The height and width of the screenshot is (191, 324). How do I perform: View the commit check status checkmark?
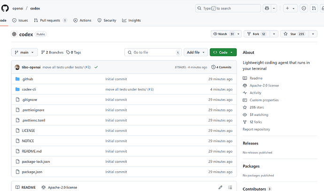coord(96,67)
